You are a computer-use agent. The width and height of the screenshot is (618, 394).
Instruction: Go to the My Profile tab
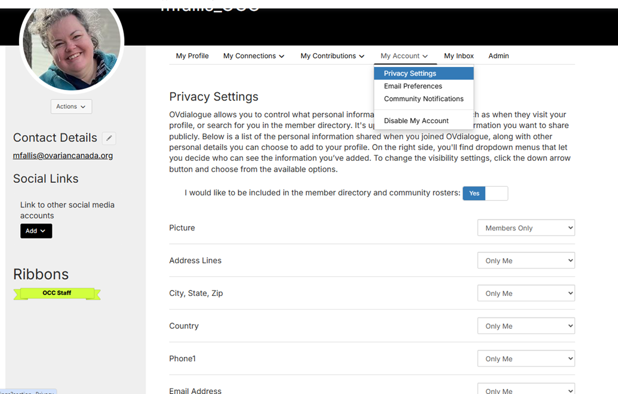point(192,56)
